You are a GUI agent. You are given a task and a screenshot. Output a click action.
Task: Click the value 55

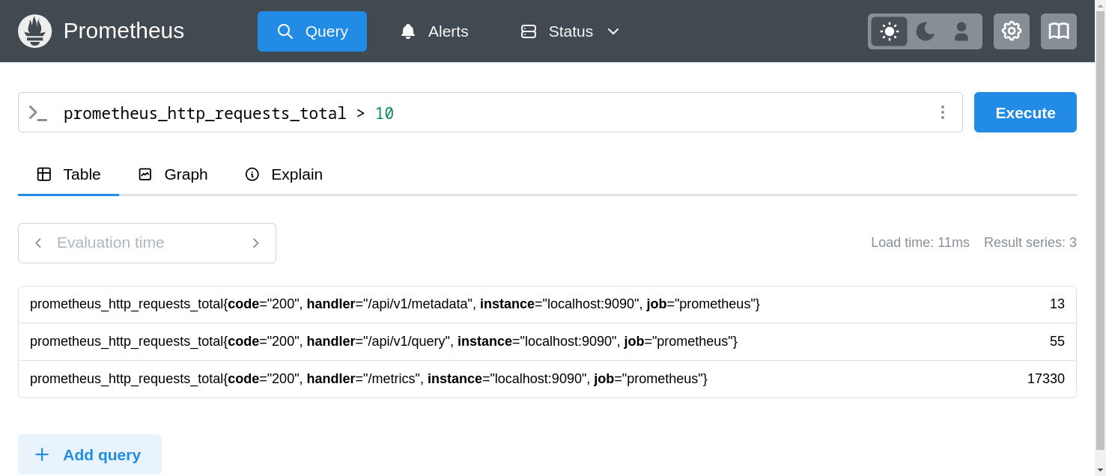(x=1057, y=342)
